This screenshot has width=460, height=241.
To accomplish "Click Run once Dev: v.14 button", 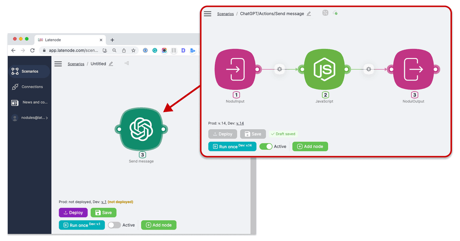I will [x=232, y=147].
